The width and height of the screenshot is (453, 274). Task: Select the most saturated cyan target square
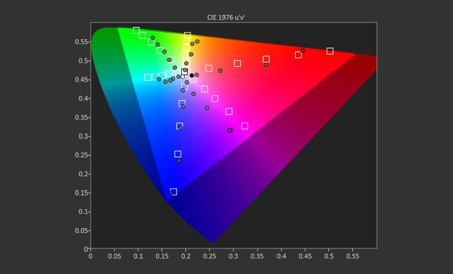148,77
